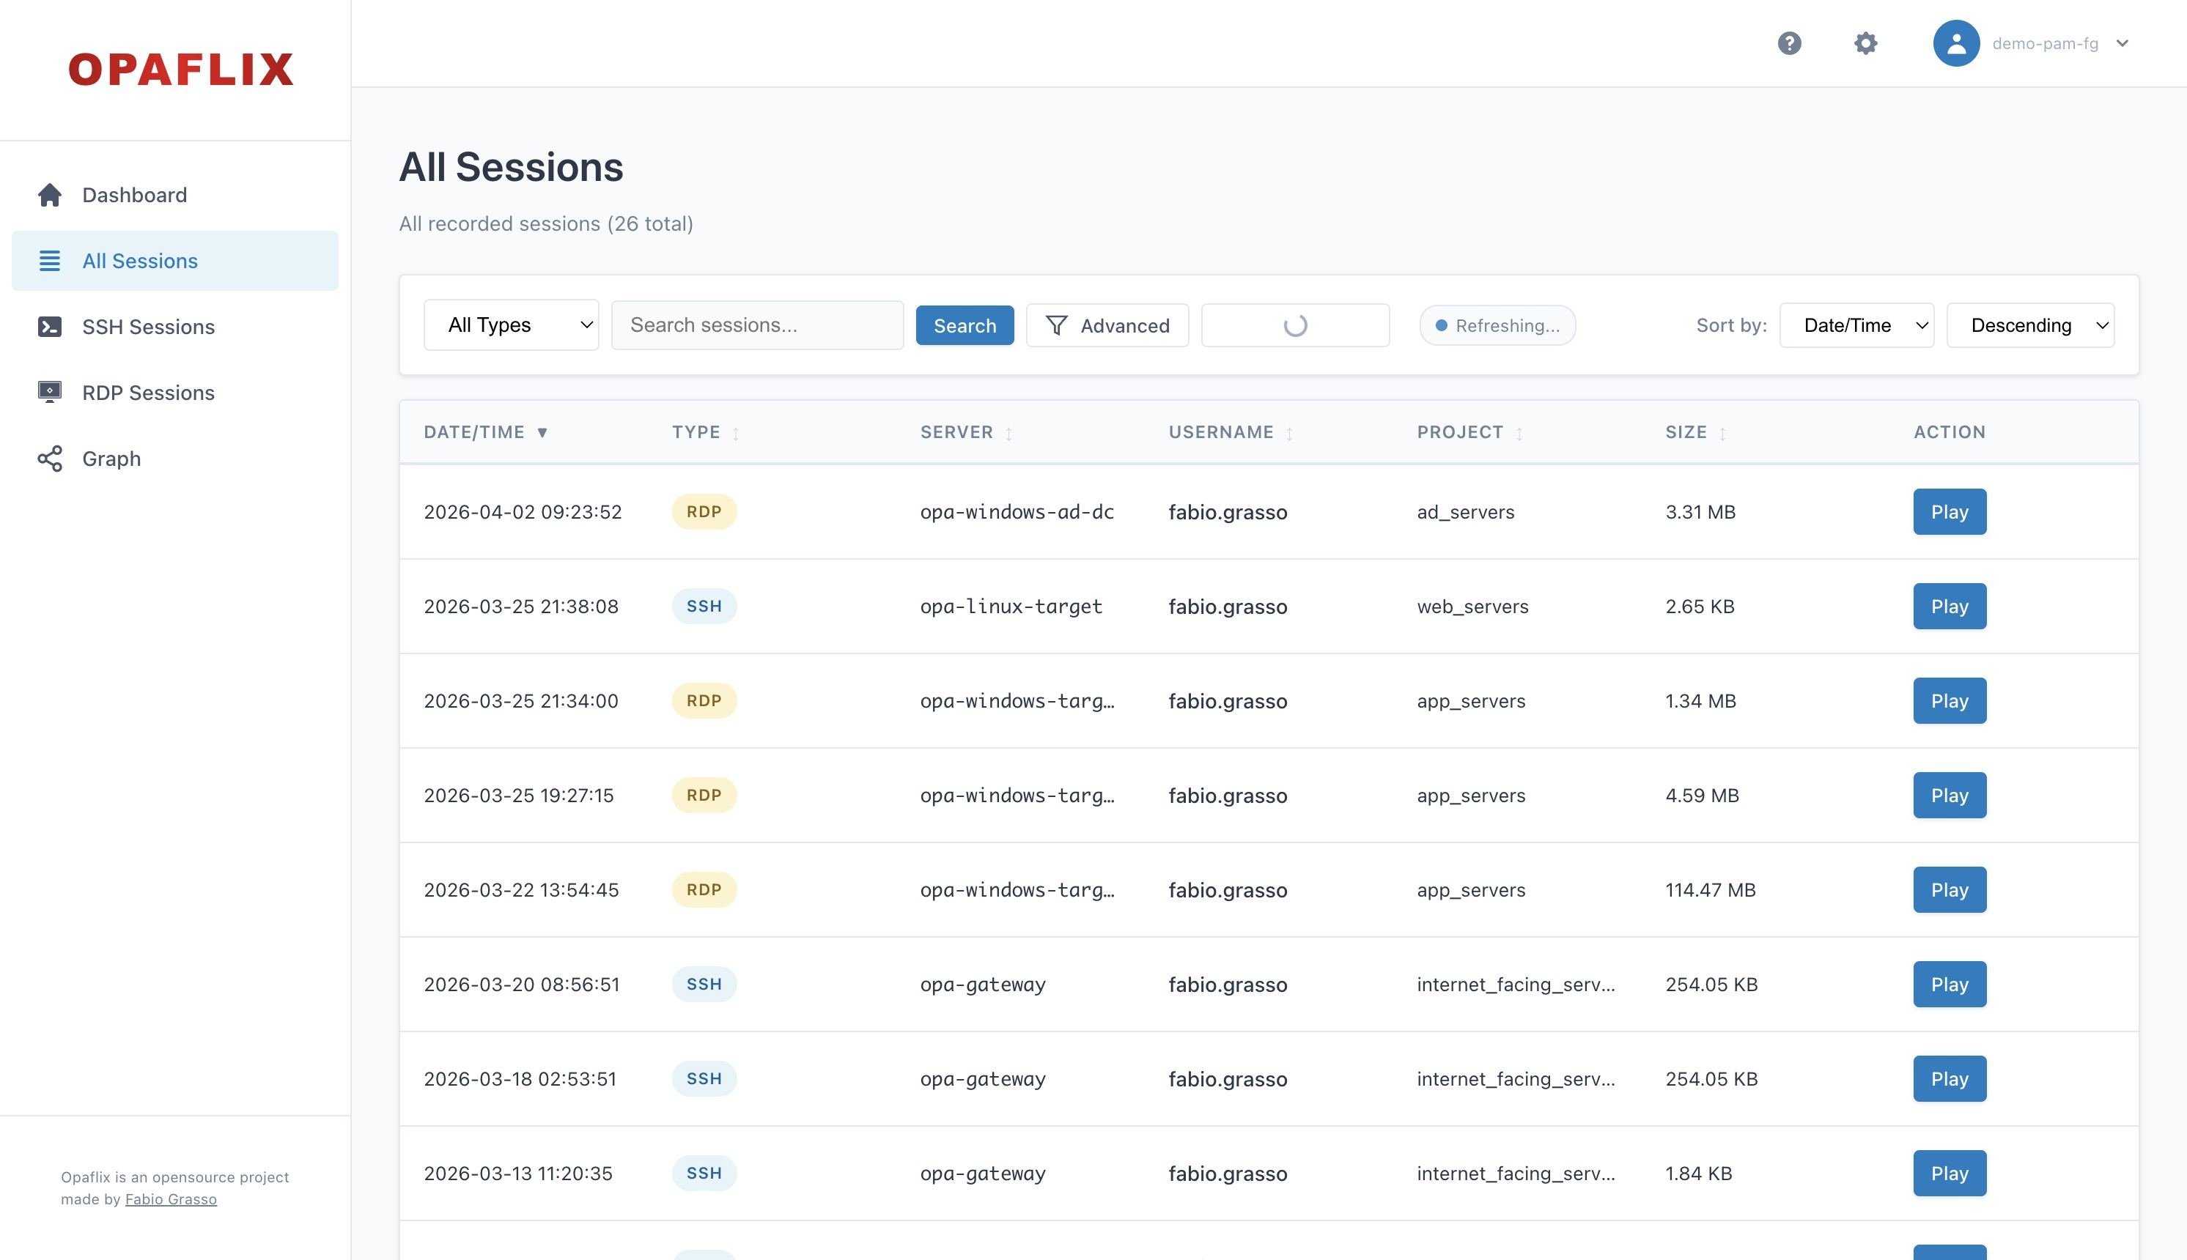Open RDP Sessions page
The image size is (2187, 1260).
[175, 392]
